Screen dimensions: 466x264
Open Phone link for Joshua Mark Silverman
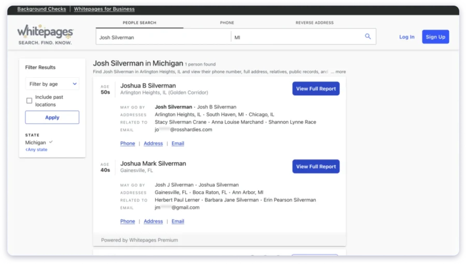[x=127, y=221]
